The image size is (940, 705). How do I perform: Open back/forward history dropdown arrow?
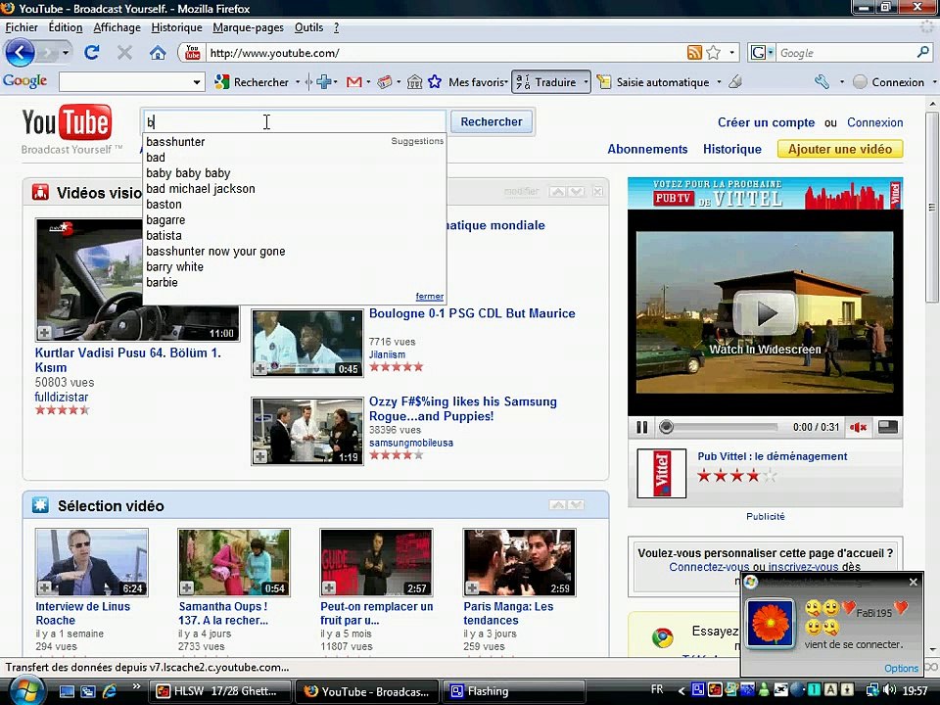[x=66, y=53]
